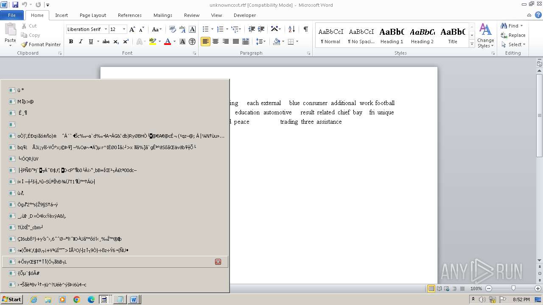
Task: Grow the font size
Action: (132, 29)
